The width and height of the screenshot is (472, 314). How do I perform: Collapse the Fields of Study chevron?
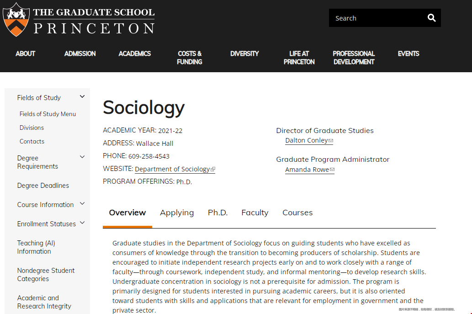pyautogui.click(x=82, y=96)
